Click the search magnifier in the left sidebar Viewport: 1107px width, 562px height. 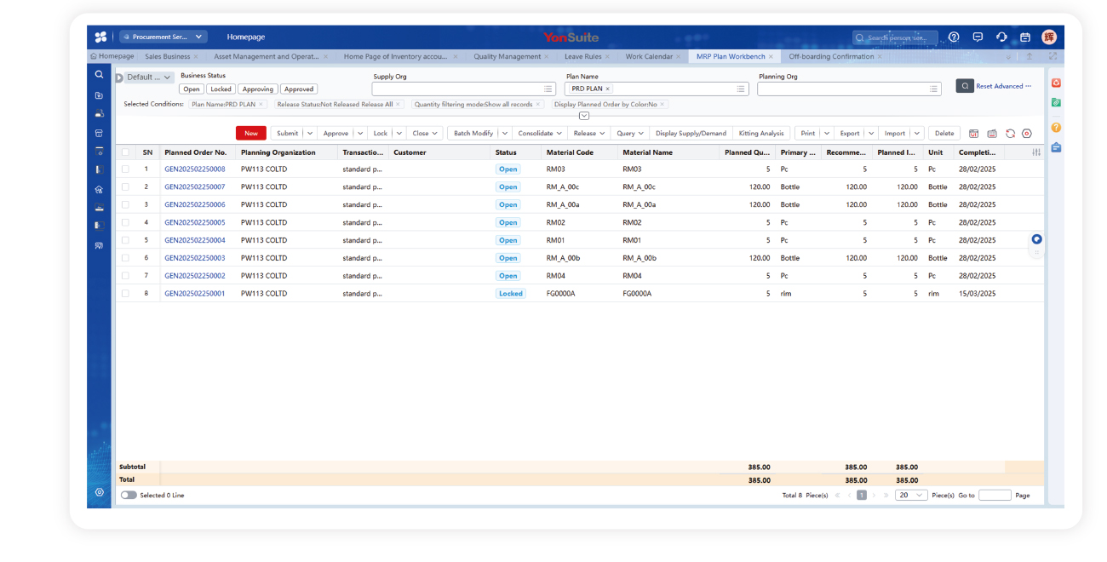(x=100, y=75)
